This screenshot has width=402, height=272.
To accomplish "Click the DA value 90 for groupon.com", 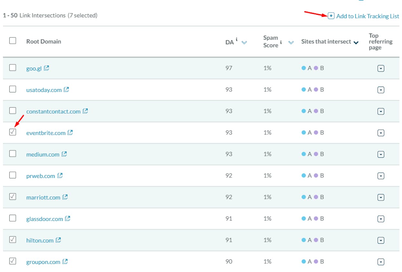I will [229, 261].
